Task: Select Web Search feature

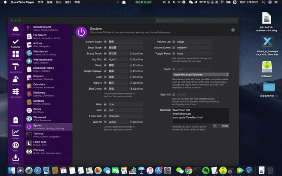Action: (x=49, y=53)
